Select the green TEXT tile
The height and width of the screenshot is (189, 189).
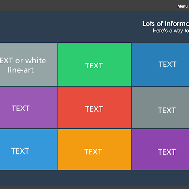click(x=94, y=64)
